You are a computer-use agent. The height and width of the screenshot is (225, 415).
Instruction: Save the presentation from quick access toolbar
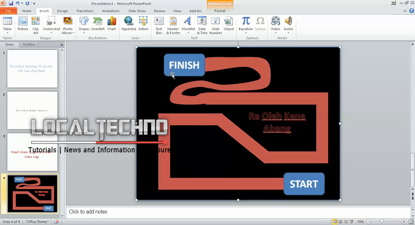(x=11, y=4)
